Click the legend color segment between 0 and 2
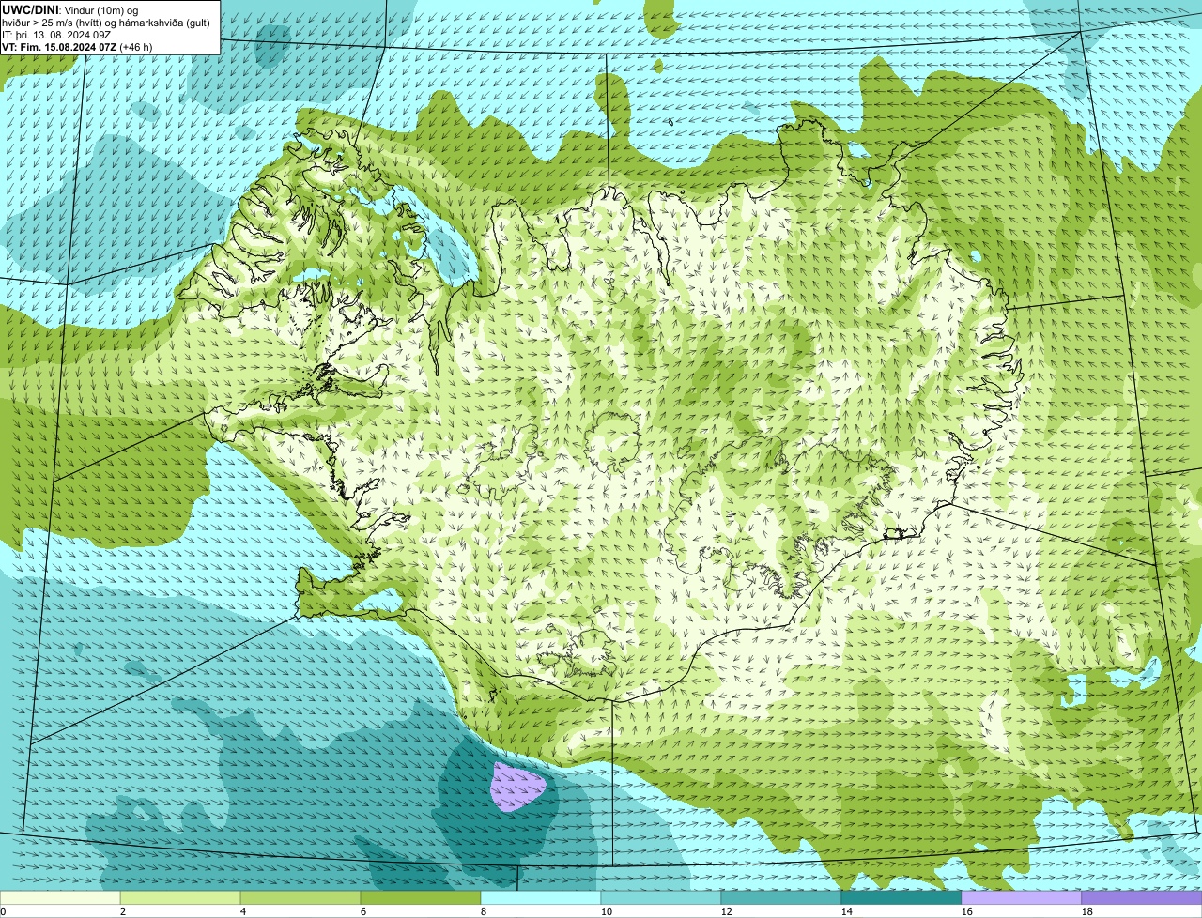Screen dimensions: 1202x918 60,898
